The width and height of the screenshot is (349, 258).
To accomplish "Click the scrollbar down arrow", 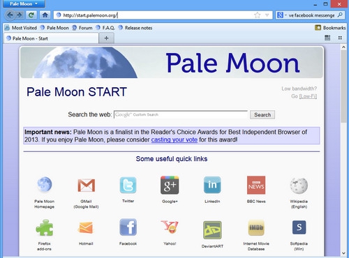I will click(343, 253).
